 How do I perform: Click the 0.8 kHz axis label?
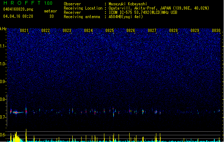coord(3,99)
